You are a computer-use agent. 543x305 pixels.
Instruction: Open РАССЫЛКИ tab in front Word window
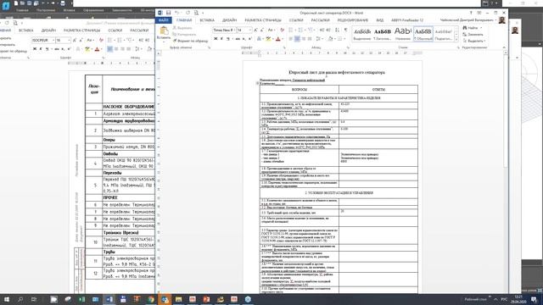tap(320, 20)
